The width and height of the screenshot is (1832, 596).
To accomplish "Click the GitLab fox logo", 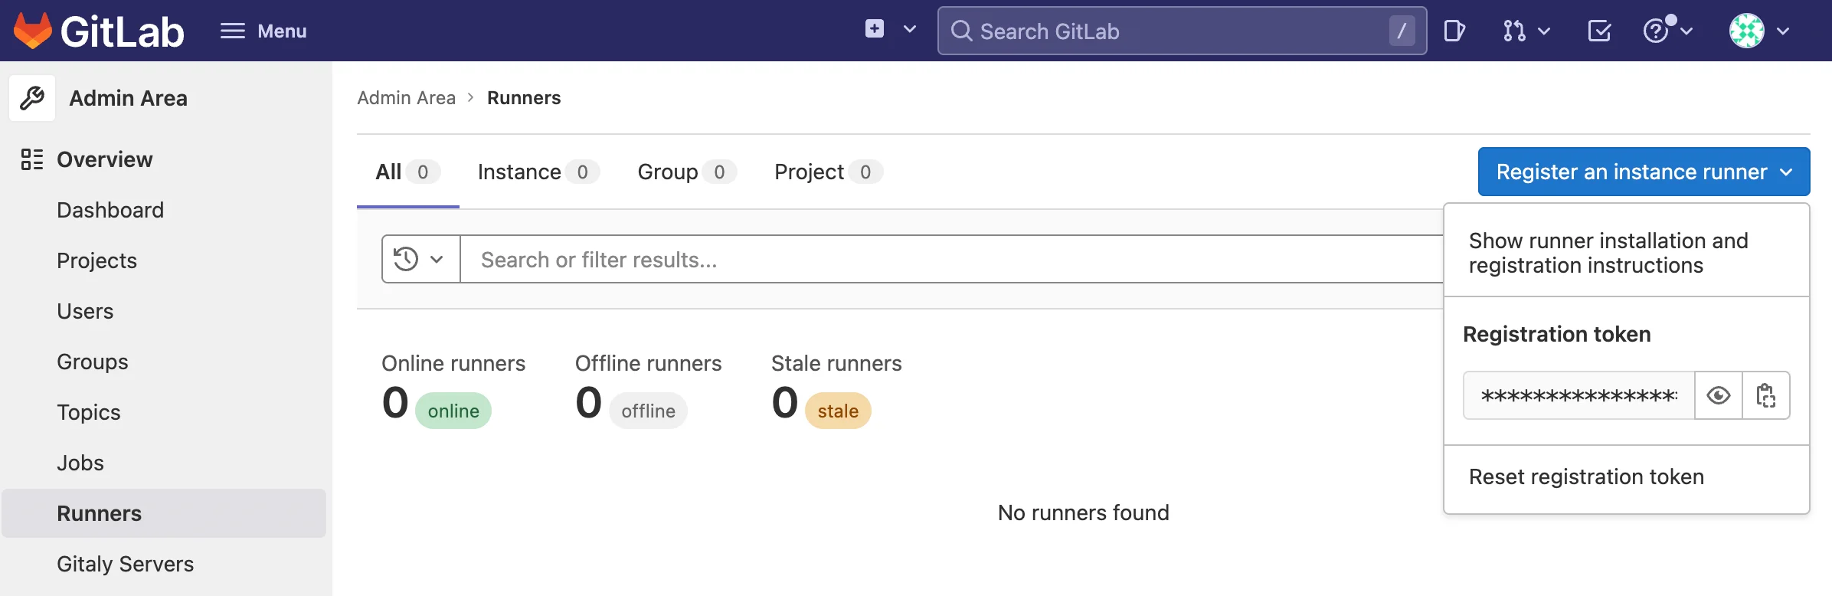I will pyautogui.click(x=32, y=31).
